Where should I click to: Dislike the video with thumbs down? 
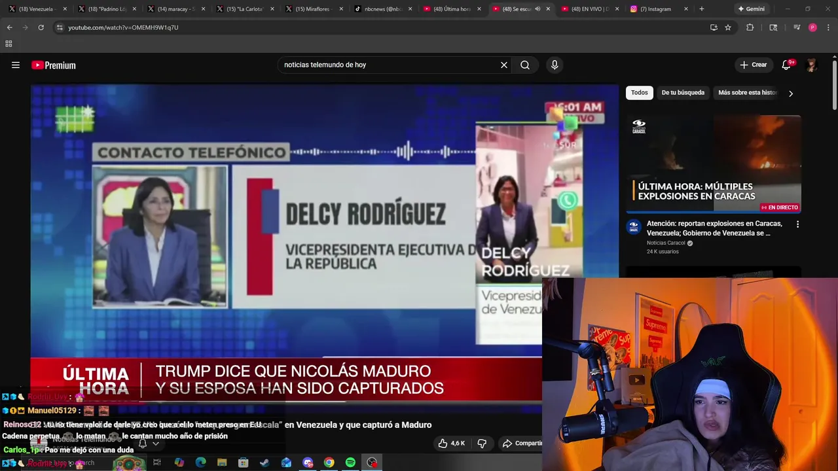click(x=482, y=444)
